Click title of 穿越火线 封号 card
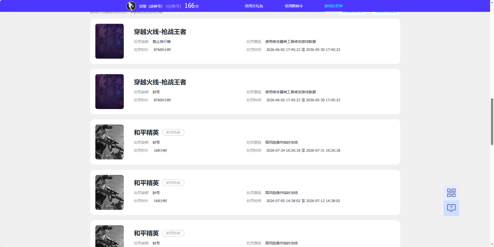Screen dimensions: 494x247 [x=160, y=82]
